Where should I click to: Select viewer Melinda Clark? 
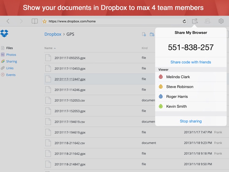[x=191, y=77]
